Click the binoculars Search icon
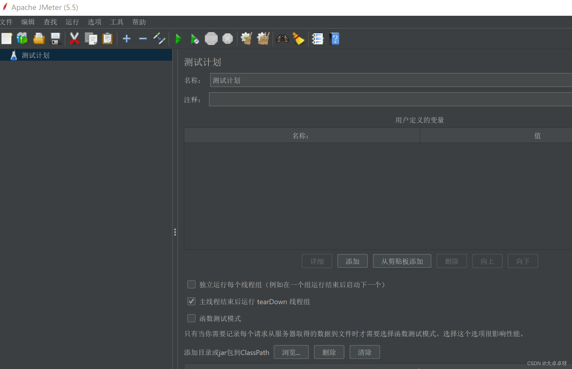 [x=282, y=39]
